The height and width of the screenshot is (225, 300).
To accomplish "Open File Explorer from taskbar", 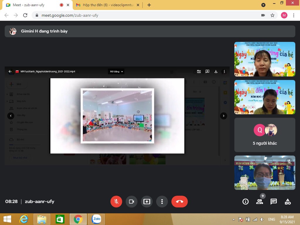I will tap(42, 219).
